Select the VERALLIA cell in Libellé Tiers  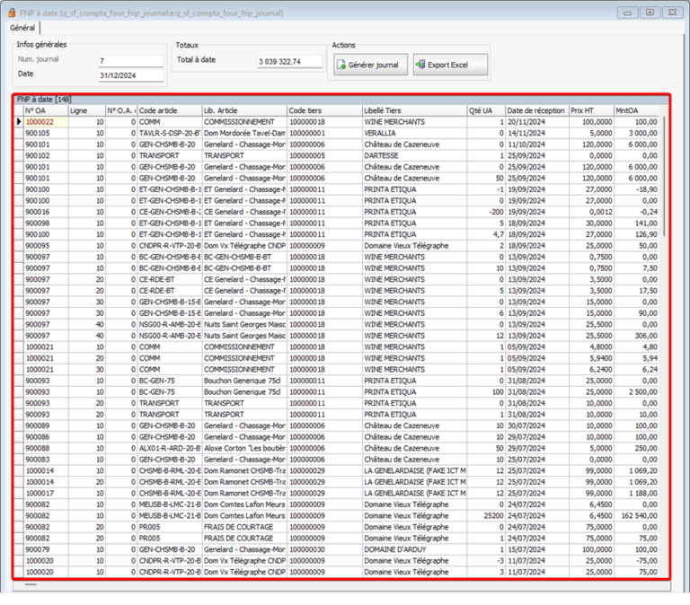(x=413, y=133)
